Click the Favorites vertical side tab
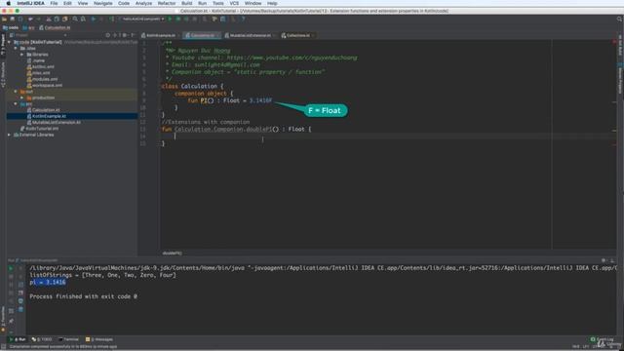 click(3, 319)
